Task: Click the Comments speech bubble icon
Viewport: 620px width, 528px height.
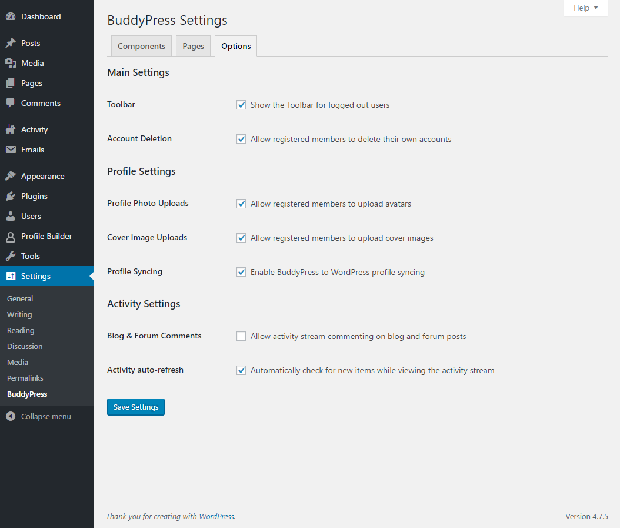Action: [x=11, y=103]
